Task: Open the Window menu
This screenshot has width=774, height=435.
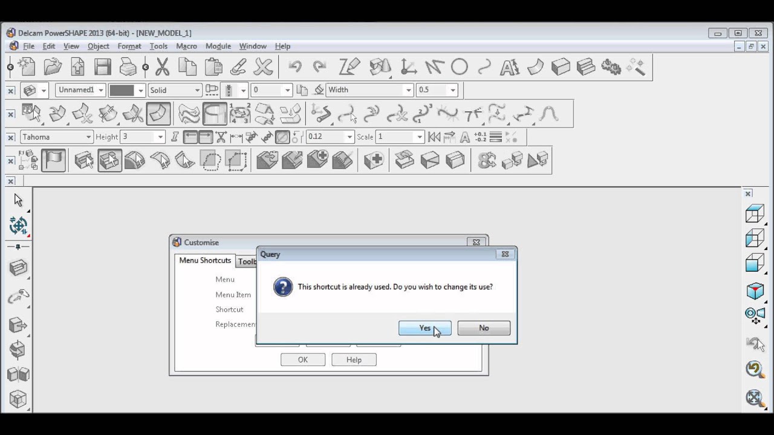Action: pyautogui.click(x=253, y=46)
